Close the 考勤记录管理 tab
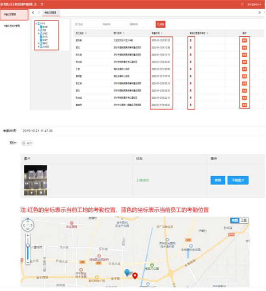266x291 pixels. coord(58,12)
